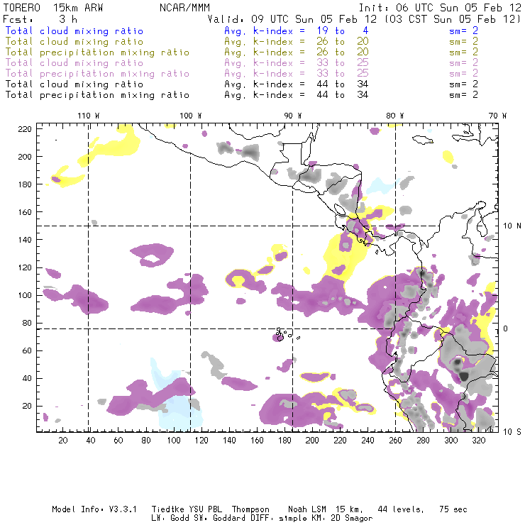Select the 'Valid: 09 UTC Sun 05 Feb 12' text

[292, 19]
